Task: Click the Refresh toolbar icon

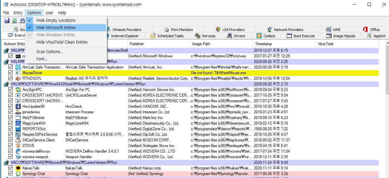Action: click(x=15, y=20)
